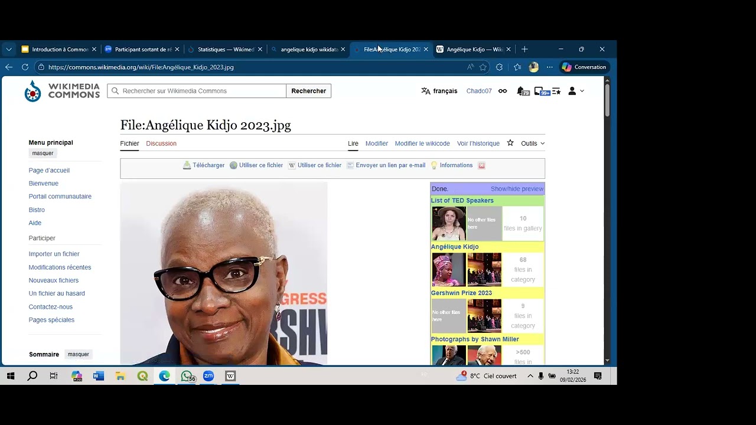
Task: Click the globe Utiliser ce fichier link
Action: click(x=256, y=165)
